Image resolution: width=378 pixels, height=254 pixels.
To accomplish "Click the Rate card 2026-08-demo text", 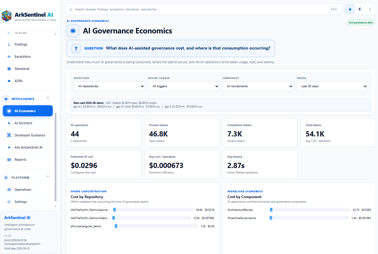I will coord(89,103).
